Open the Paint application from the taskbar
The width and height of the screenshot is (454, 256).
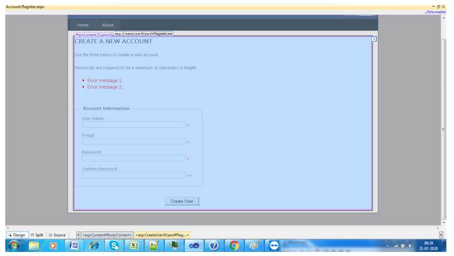tap(254, 246)
